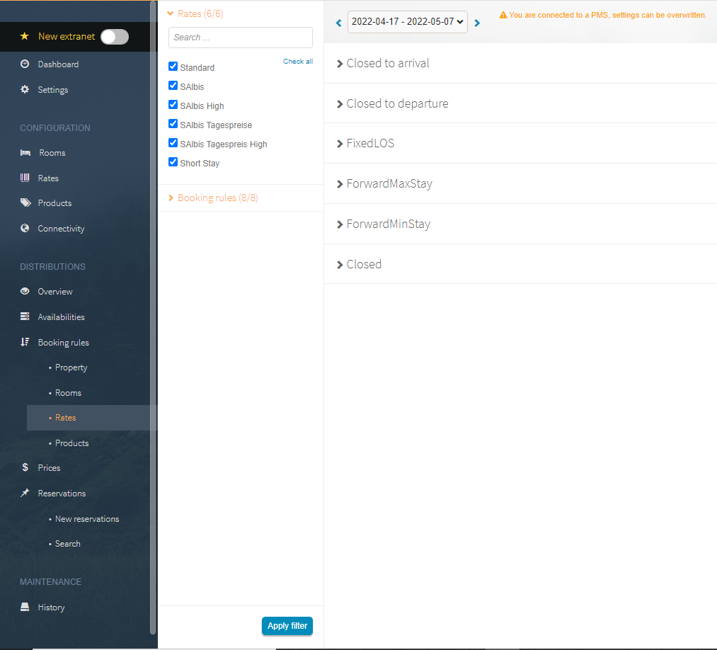The image size is (717, 650).
Task: Click the Overview eye icon
Action: click(25, 292)
